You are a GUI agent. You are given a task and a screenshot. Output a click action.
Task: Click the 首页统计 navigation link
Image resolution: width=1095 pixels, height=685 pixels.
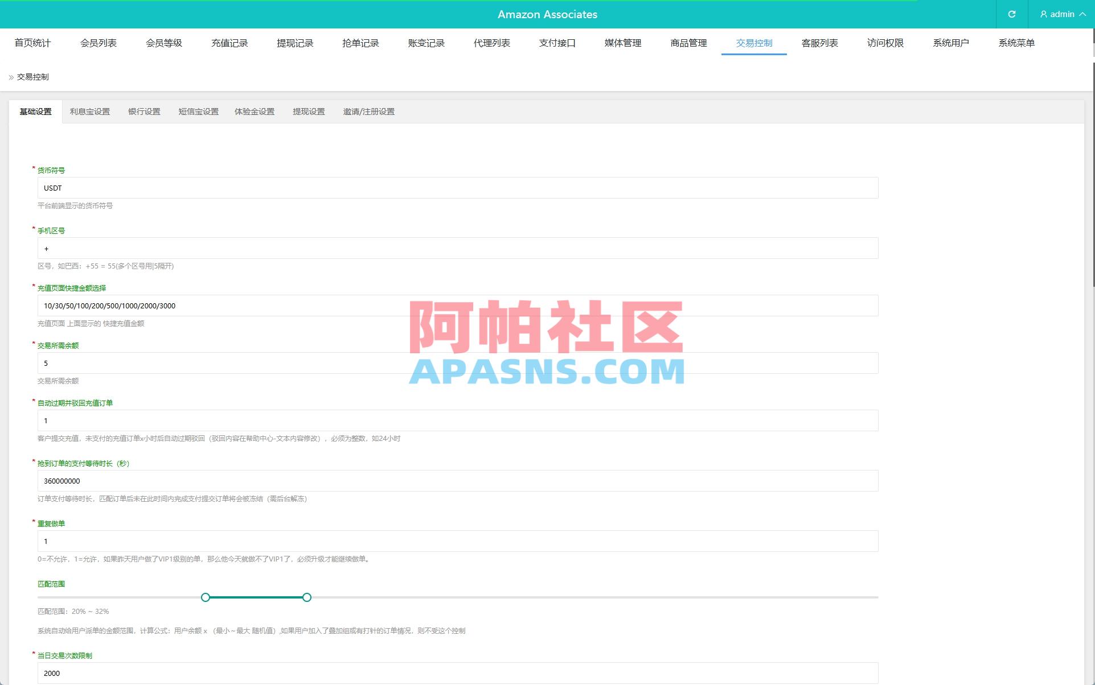(32, 43)
